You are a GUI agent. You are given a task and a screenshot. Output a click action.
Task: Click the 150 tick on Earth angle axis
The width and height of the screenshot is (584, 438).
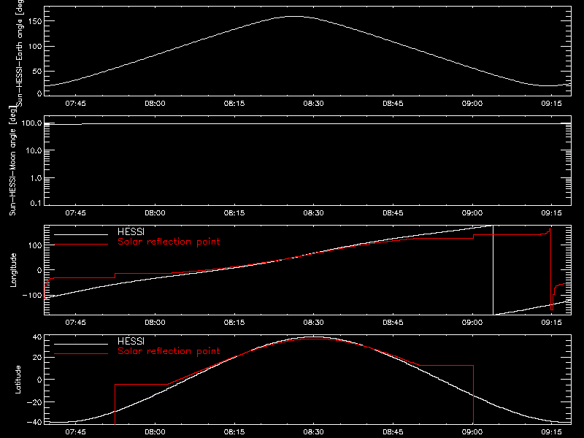pyautogui.click(x=35, y=21)
